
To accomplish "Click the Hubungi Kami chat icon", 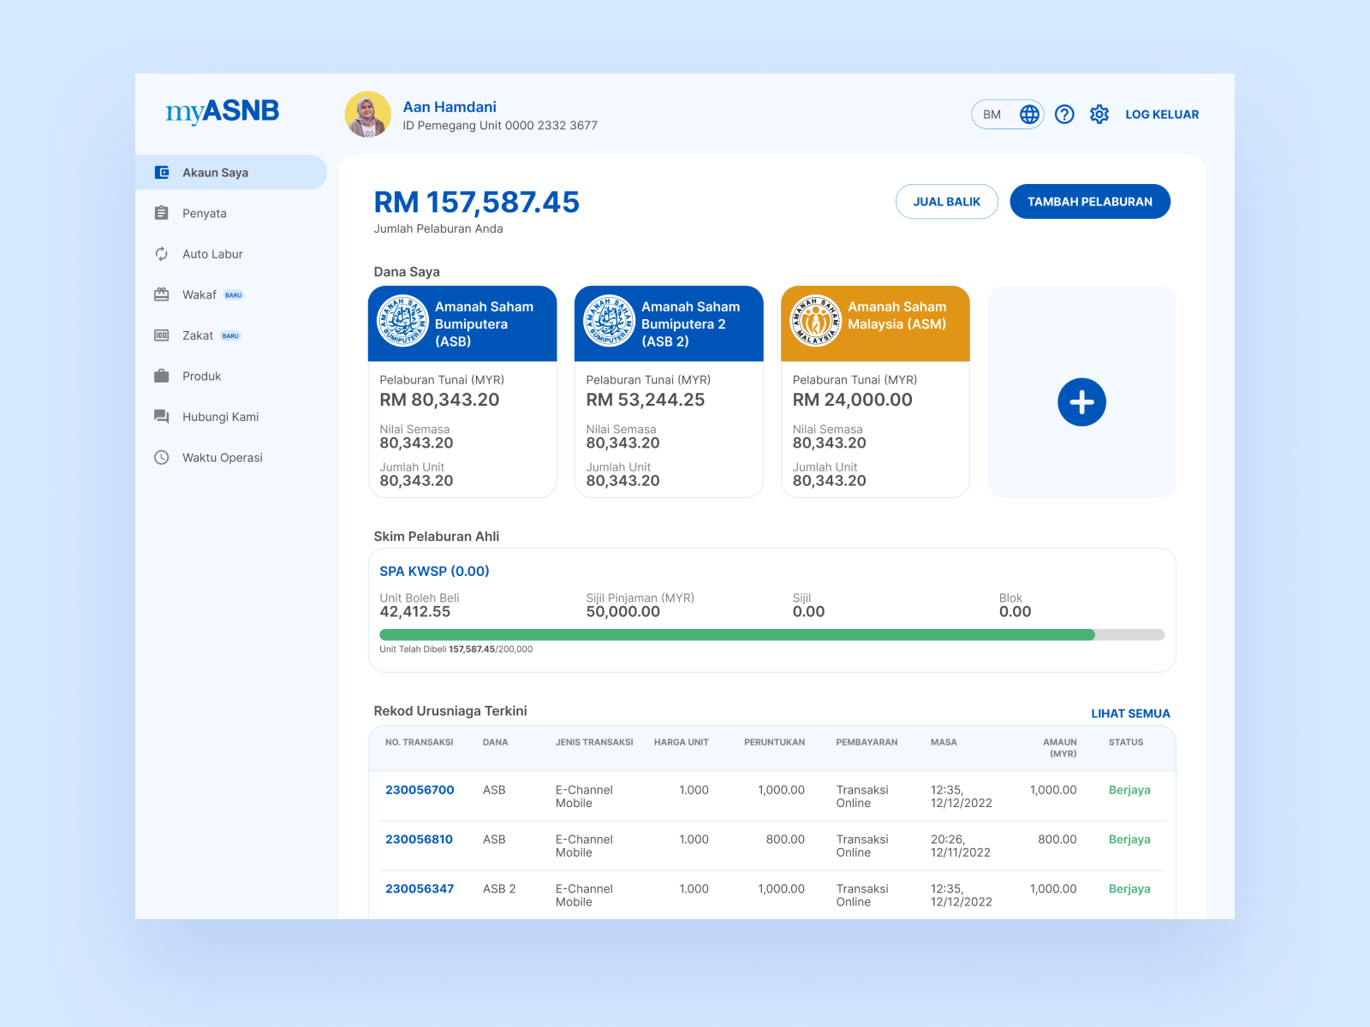I will tap(162, 417).
